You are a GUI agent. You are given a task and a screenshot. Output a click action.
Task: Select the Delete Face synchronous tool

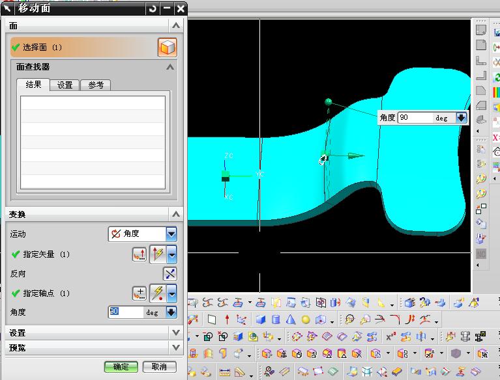357,353
